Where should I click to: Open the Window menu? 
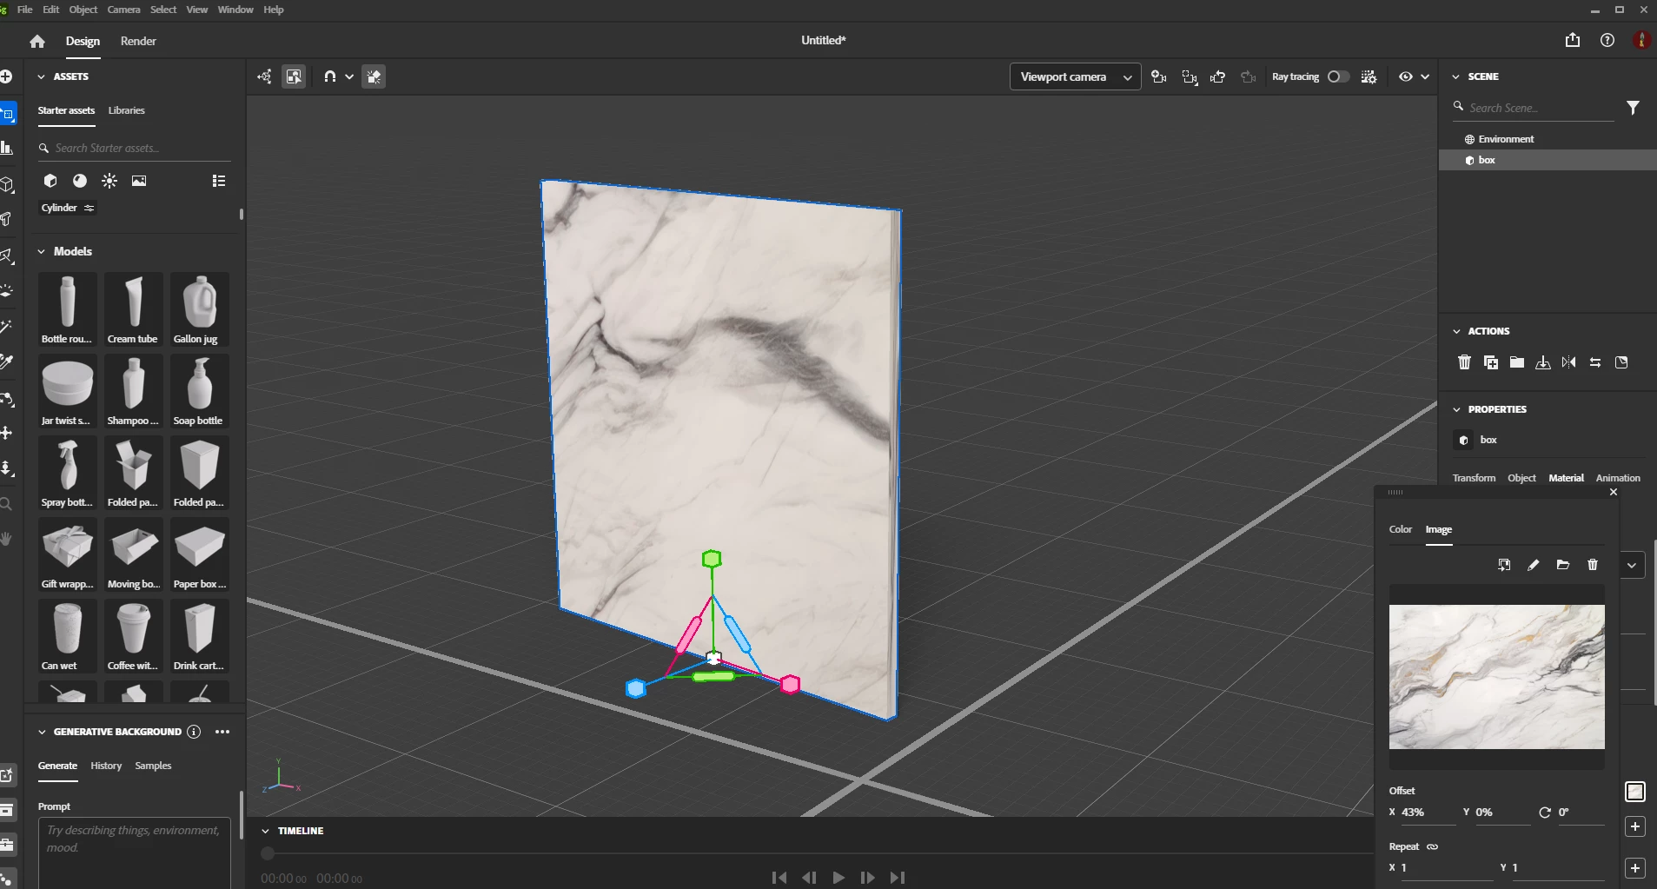[x=235, y=10]
